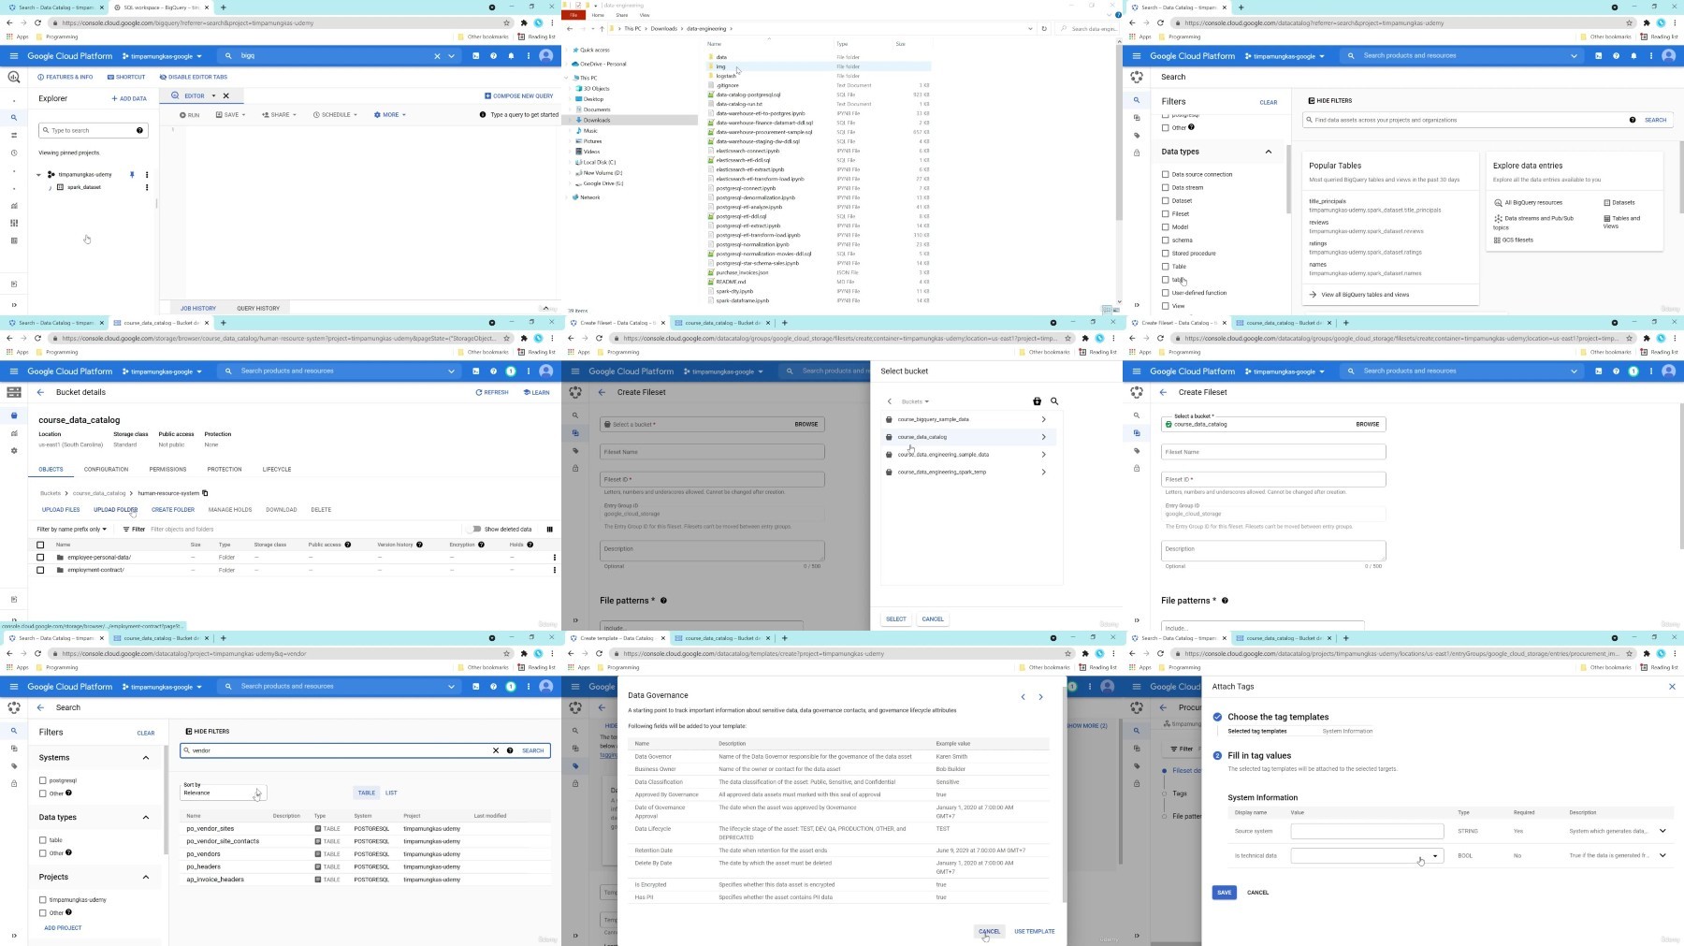Click help icon inside the vendor search box
The height and width of the screenshot is (946, 1684).
point(510,750)
